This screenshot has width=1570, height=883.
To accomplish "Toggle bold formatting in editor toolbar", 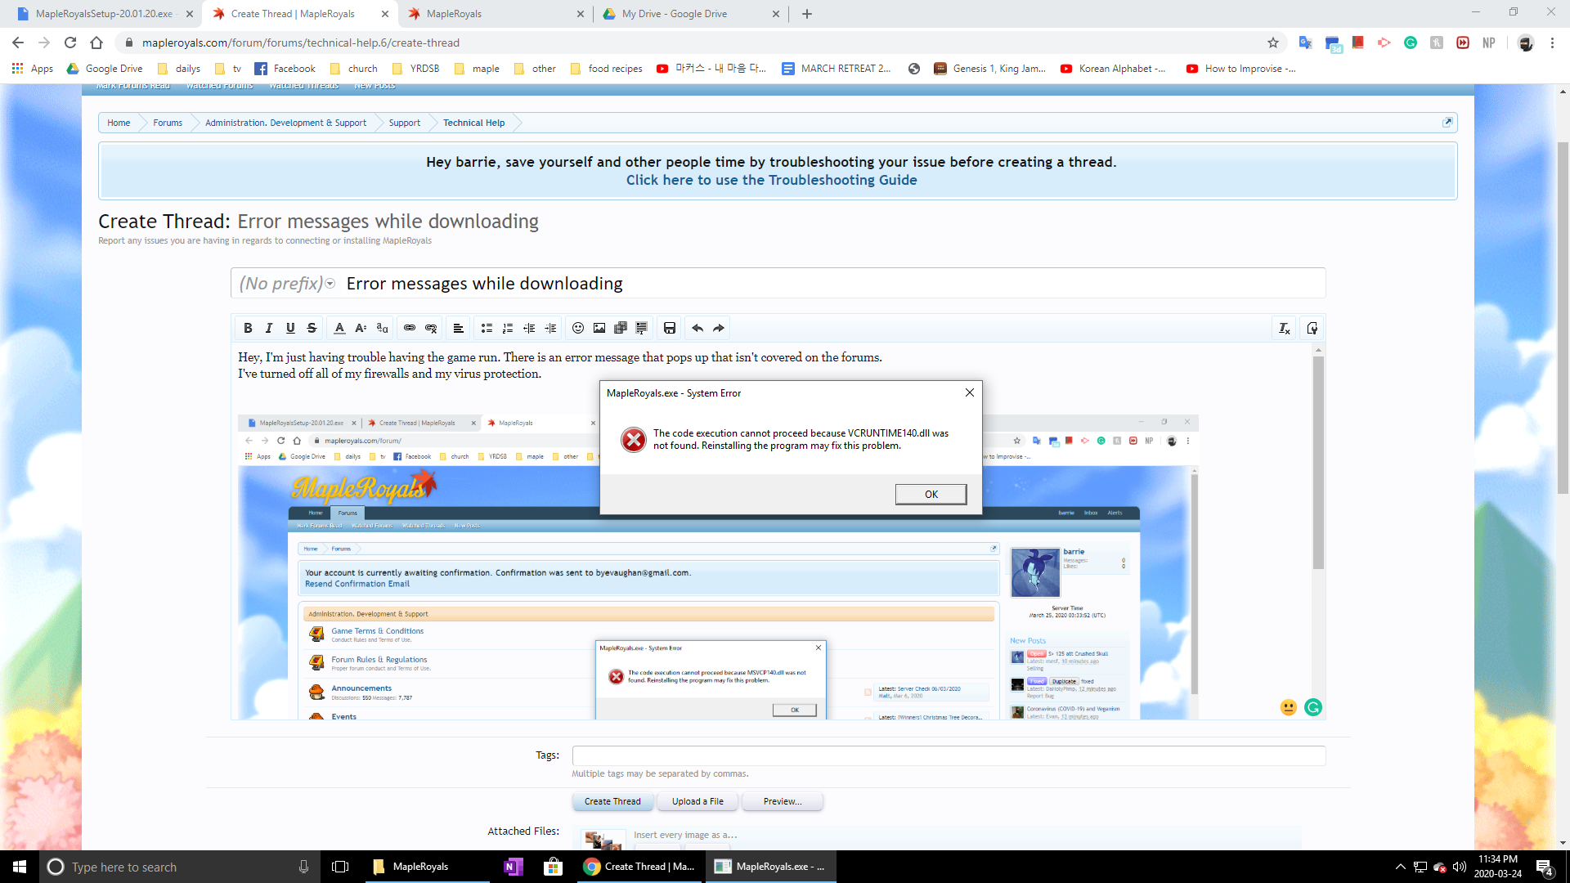I will (x=248, y=328).
